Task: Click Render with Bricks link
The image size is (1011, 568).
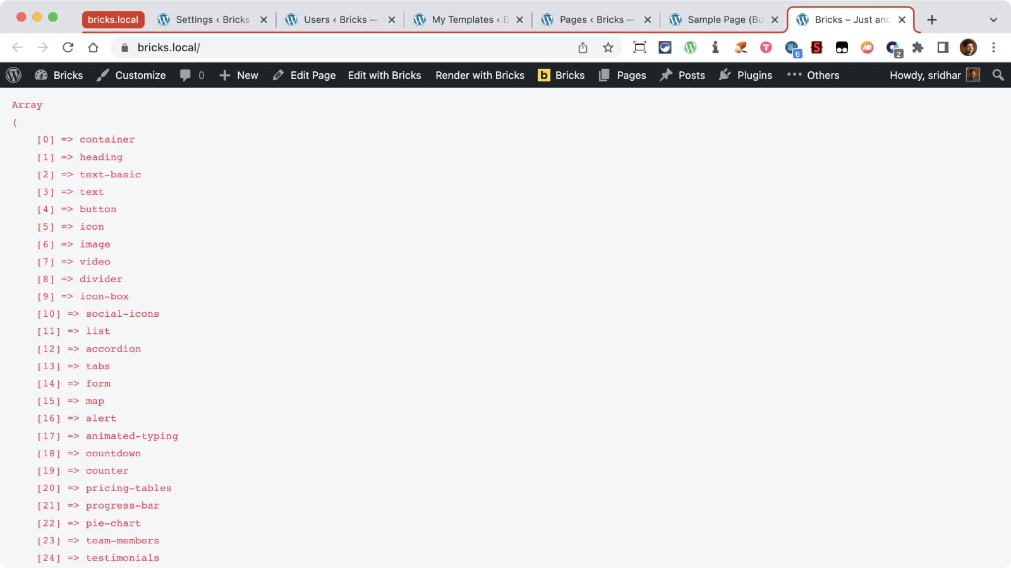Action: 480,75
